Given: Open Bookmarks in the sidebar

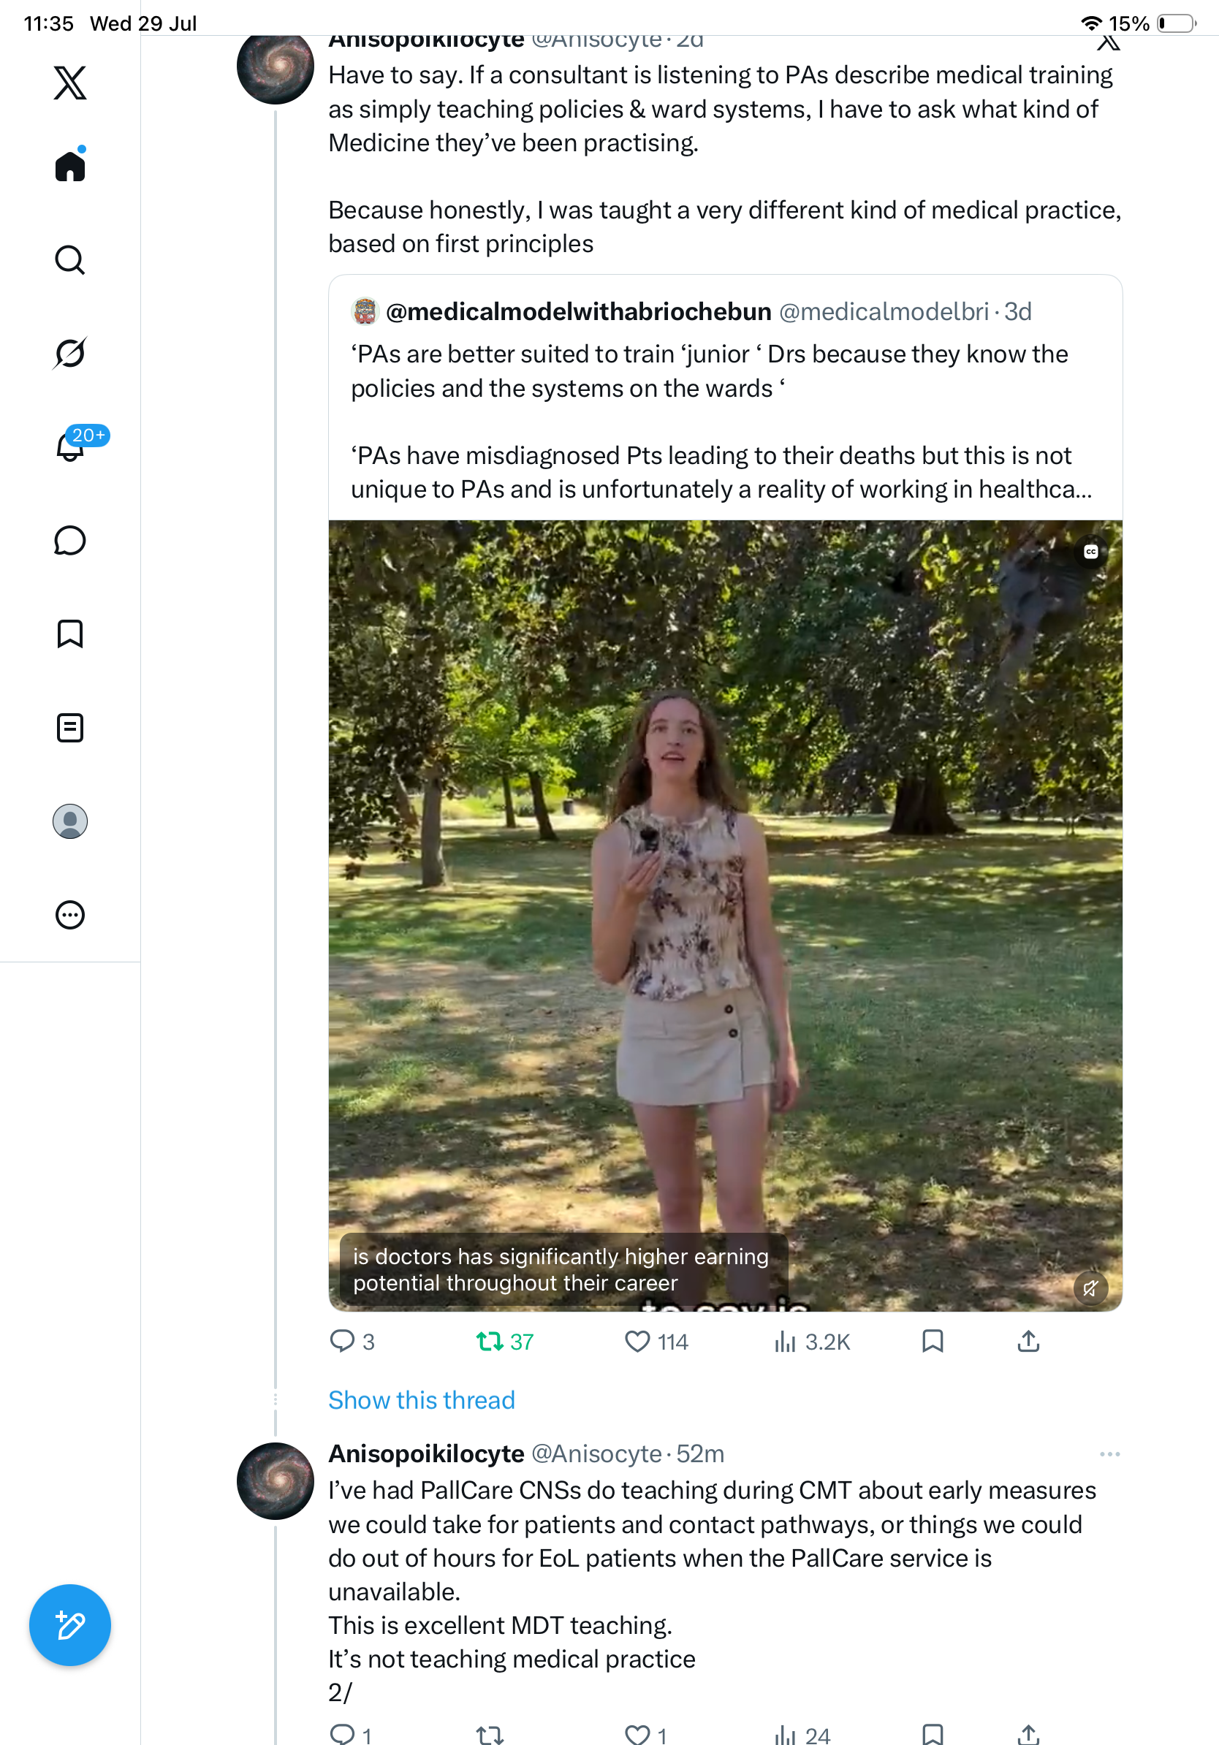Looking at the screenshot, I should pyautogui.click(x=70, y=634).
